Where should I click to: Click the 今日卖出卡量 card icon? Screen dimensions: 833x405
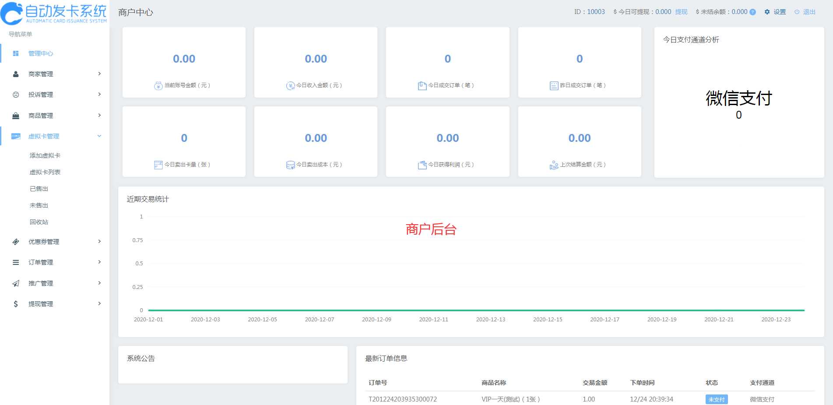(x=158, y=165)
